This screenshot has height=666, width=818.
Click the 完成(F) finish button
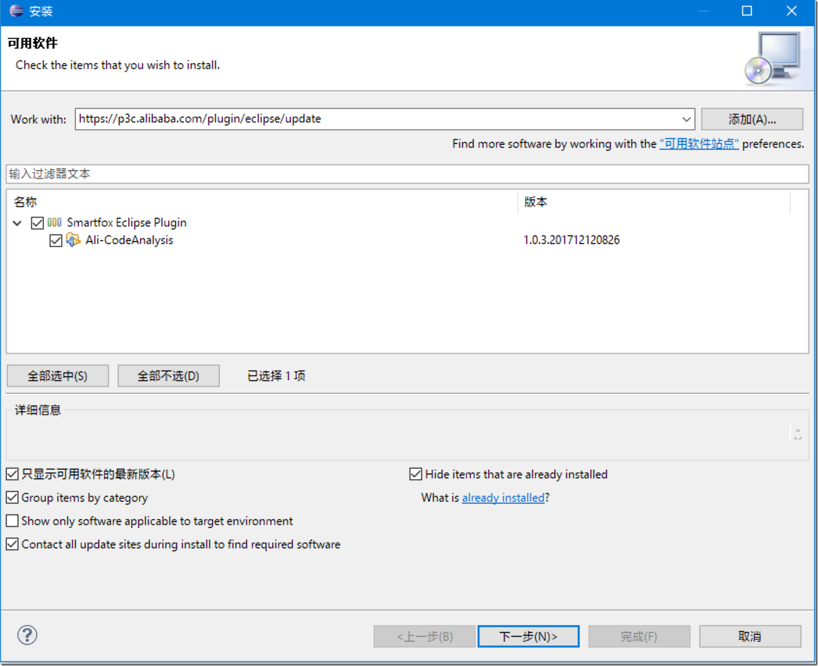(x=639, y=636)
